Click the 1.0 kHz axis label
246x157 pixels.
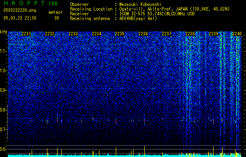(4, 71)
